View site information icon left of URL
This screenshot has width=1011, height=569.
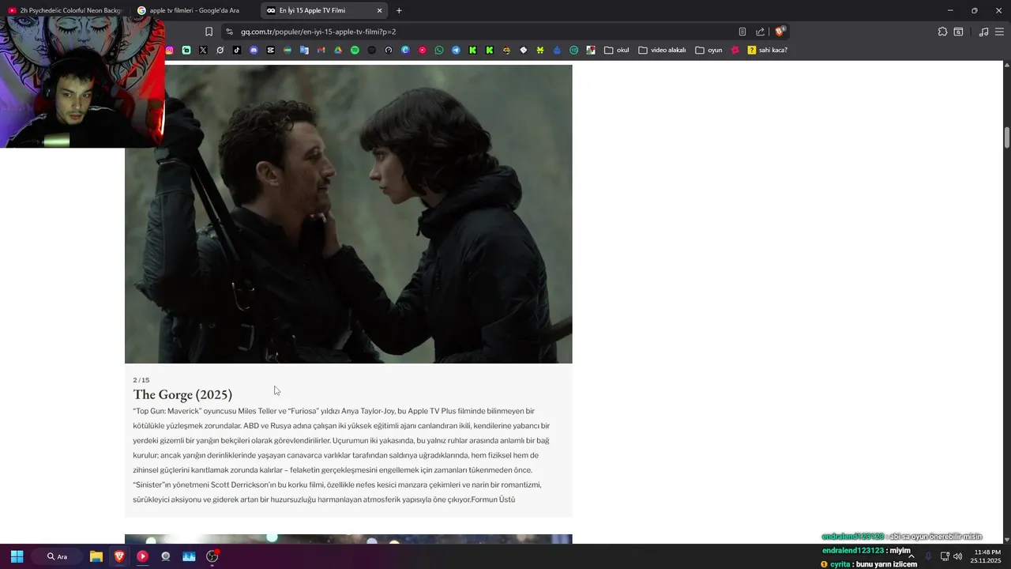pyautogui.click(x=229, y=32)
